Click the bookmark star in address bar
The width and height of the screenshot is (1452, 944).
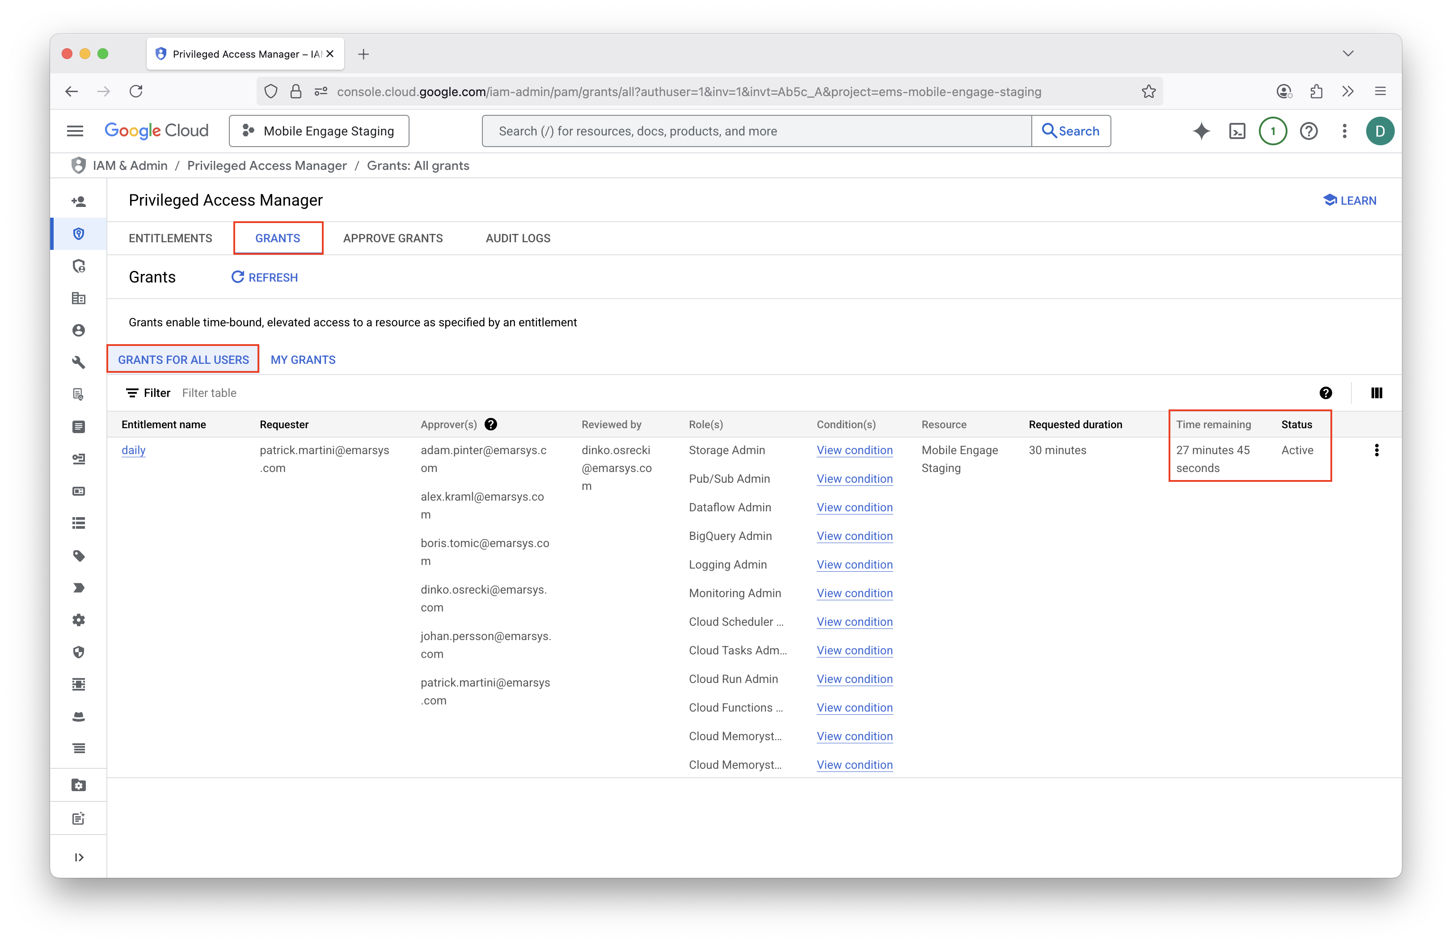point(1148,92)
